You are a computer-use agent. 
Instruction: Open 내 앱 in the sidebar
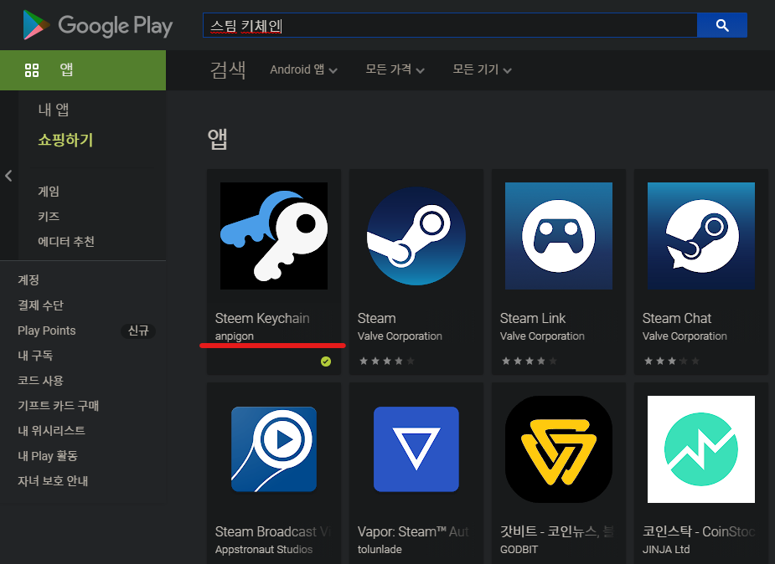click(54, 110)
